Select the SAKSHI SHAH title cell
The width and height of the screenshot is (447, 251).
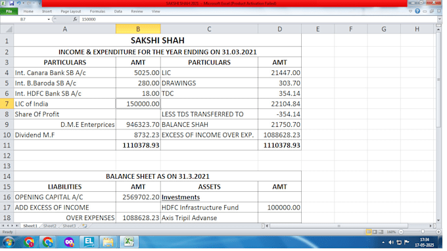[x=157, y=41]
